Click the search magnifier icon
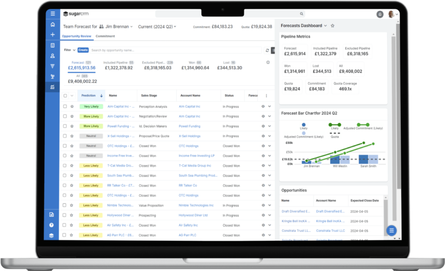The image size is (445, 271). 302,13
